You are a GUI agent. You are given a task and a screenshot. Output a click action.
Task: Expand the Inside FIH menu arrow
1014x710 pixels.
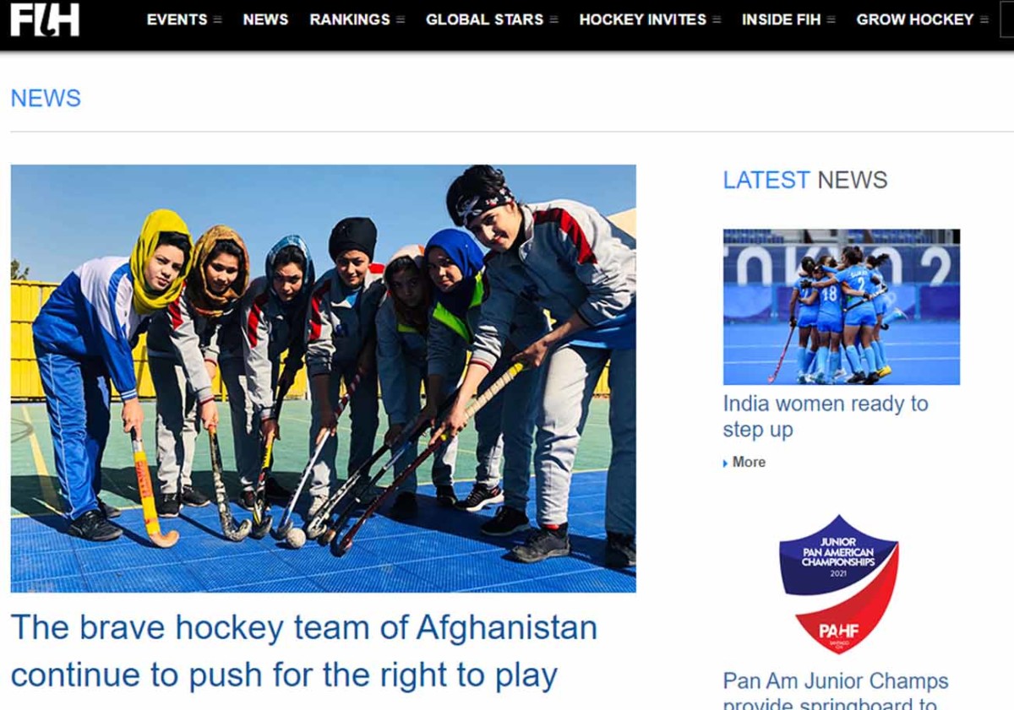point(831,19)
